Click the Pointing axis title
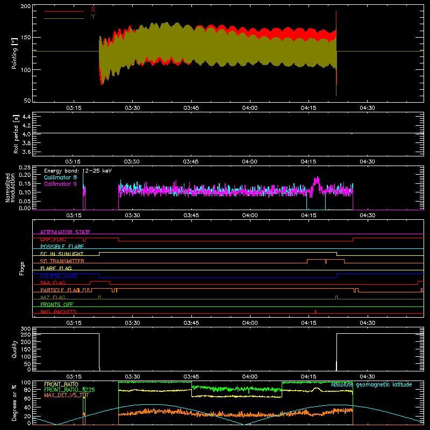The image size is (430, 430). (15, 54)
